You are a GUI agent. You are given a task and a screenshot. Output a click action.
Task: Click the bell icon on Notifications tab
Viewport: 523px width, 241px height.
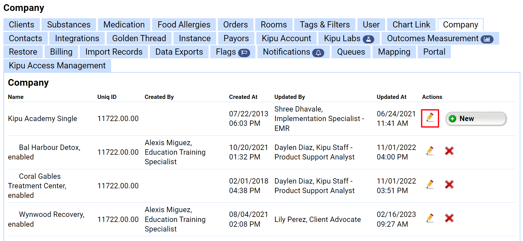[x=318, y=53]
